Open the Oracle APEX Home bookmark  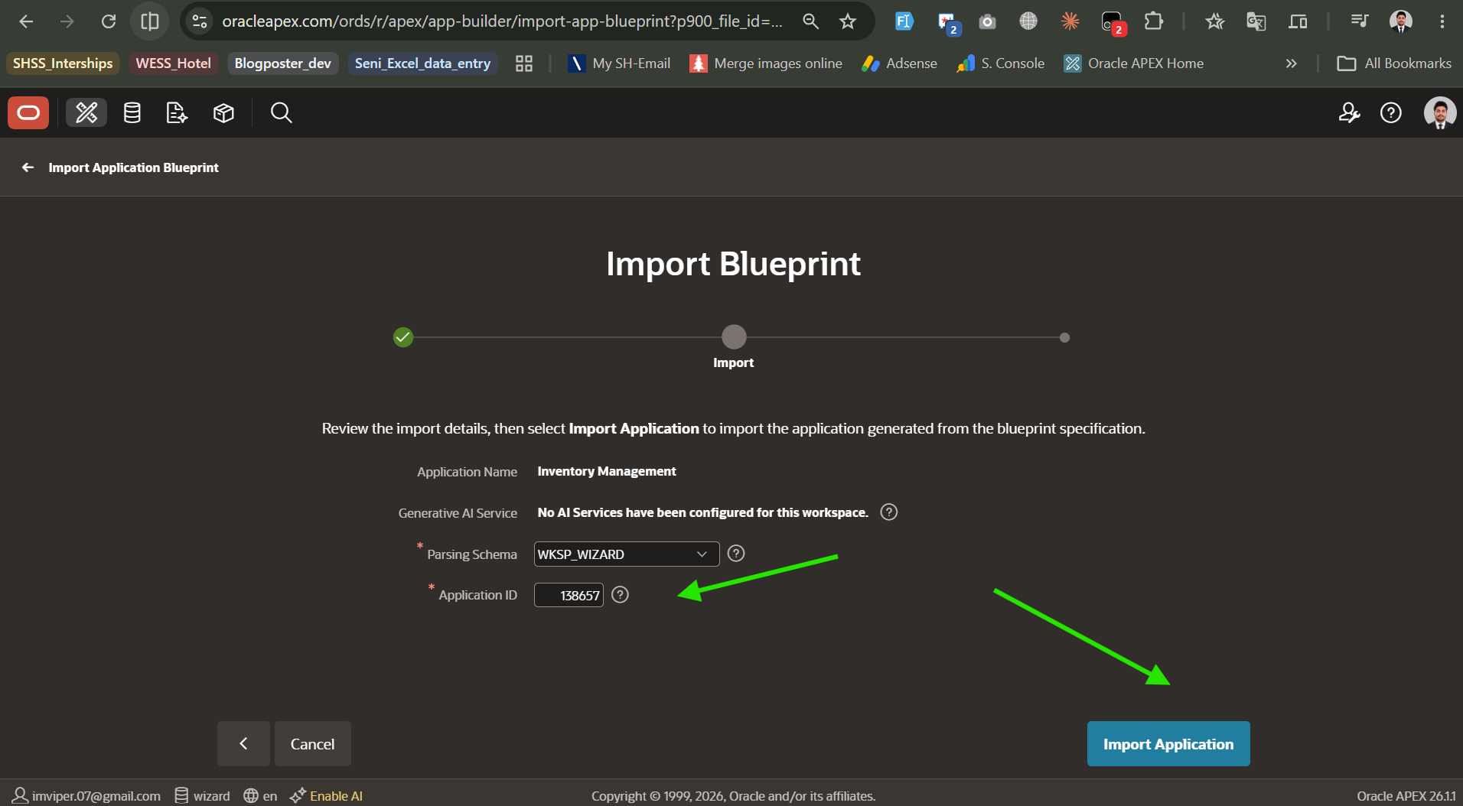(1134, 63)
